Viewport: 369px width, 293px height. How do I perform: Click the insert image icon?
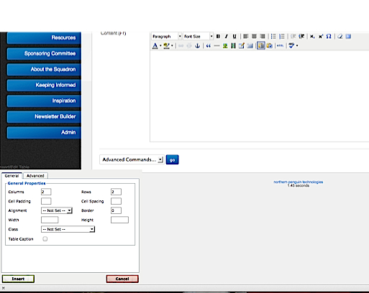[225, 45]
